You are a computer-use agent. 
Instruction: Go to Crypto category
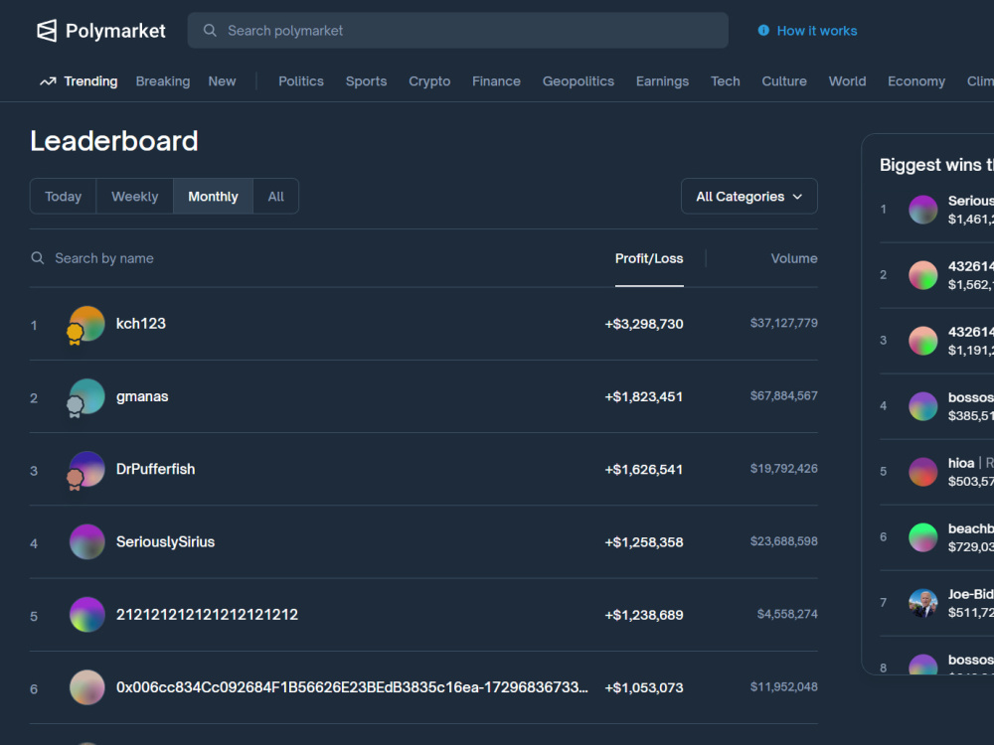[429, 81]
